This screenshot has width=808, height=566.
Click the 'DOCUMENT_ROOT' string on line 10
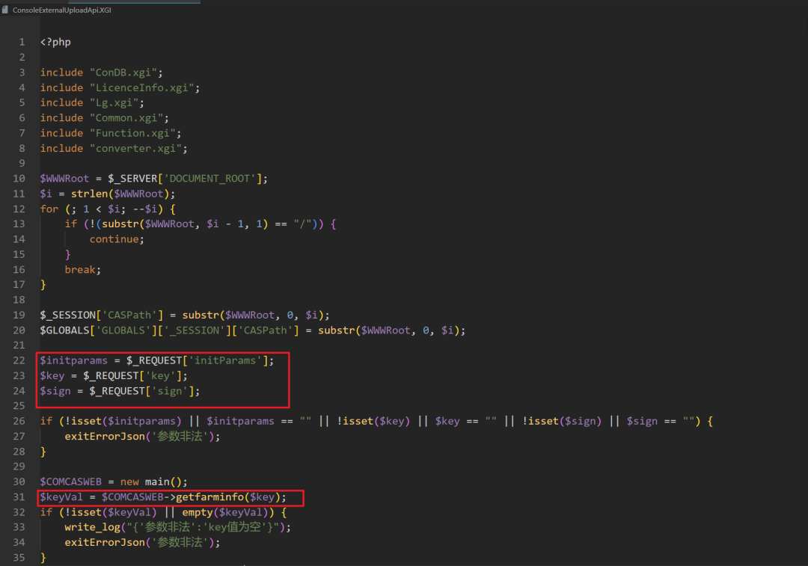point(214,179)
